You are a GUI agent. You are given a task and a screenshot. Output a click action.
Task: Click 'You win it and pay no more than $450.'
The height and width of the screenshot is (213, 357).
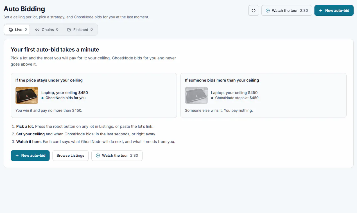point(49,110)
